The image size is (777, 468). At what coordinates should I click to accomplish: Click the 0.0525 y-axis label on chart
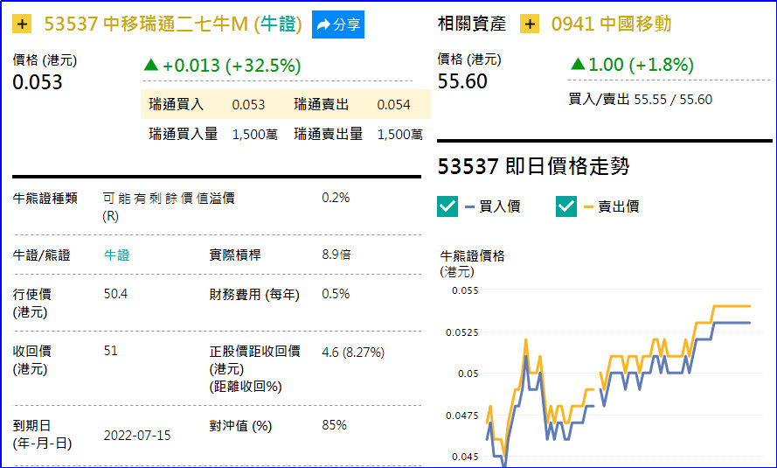click(x=464, y=332)
